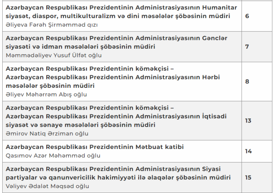Click the name Əmirov Natiq Ərziman oğlu
Viewport: 274px width, 193px height.
click(x=47, y=133)
